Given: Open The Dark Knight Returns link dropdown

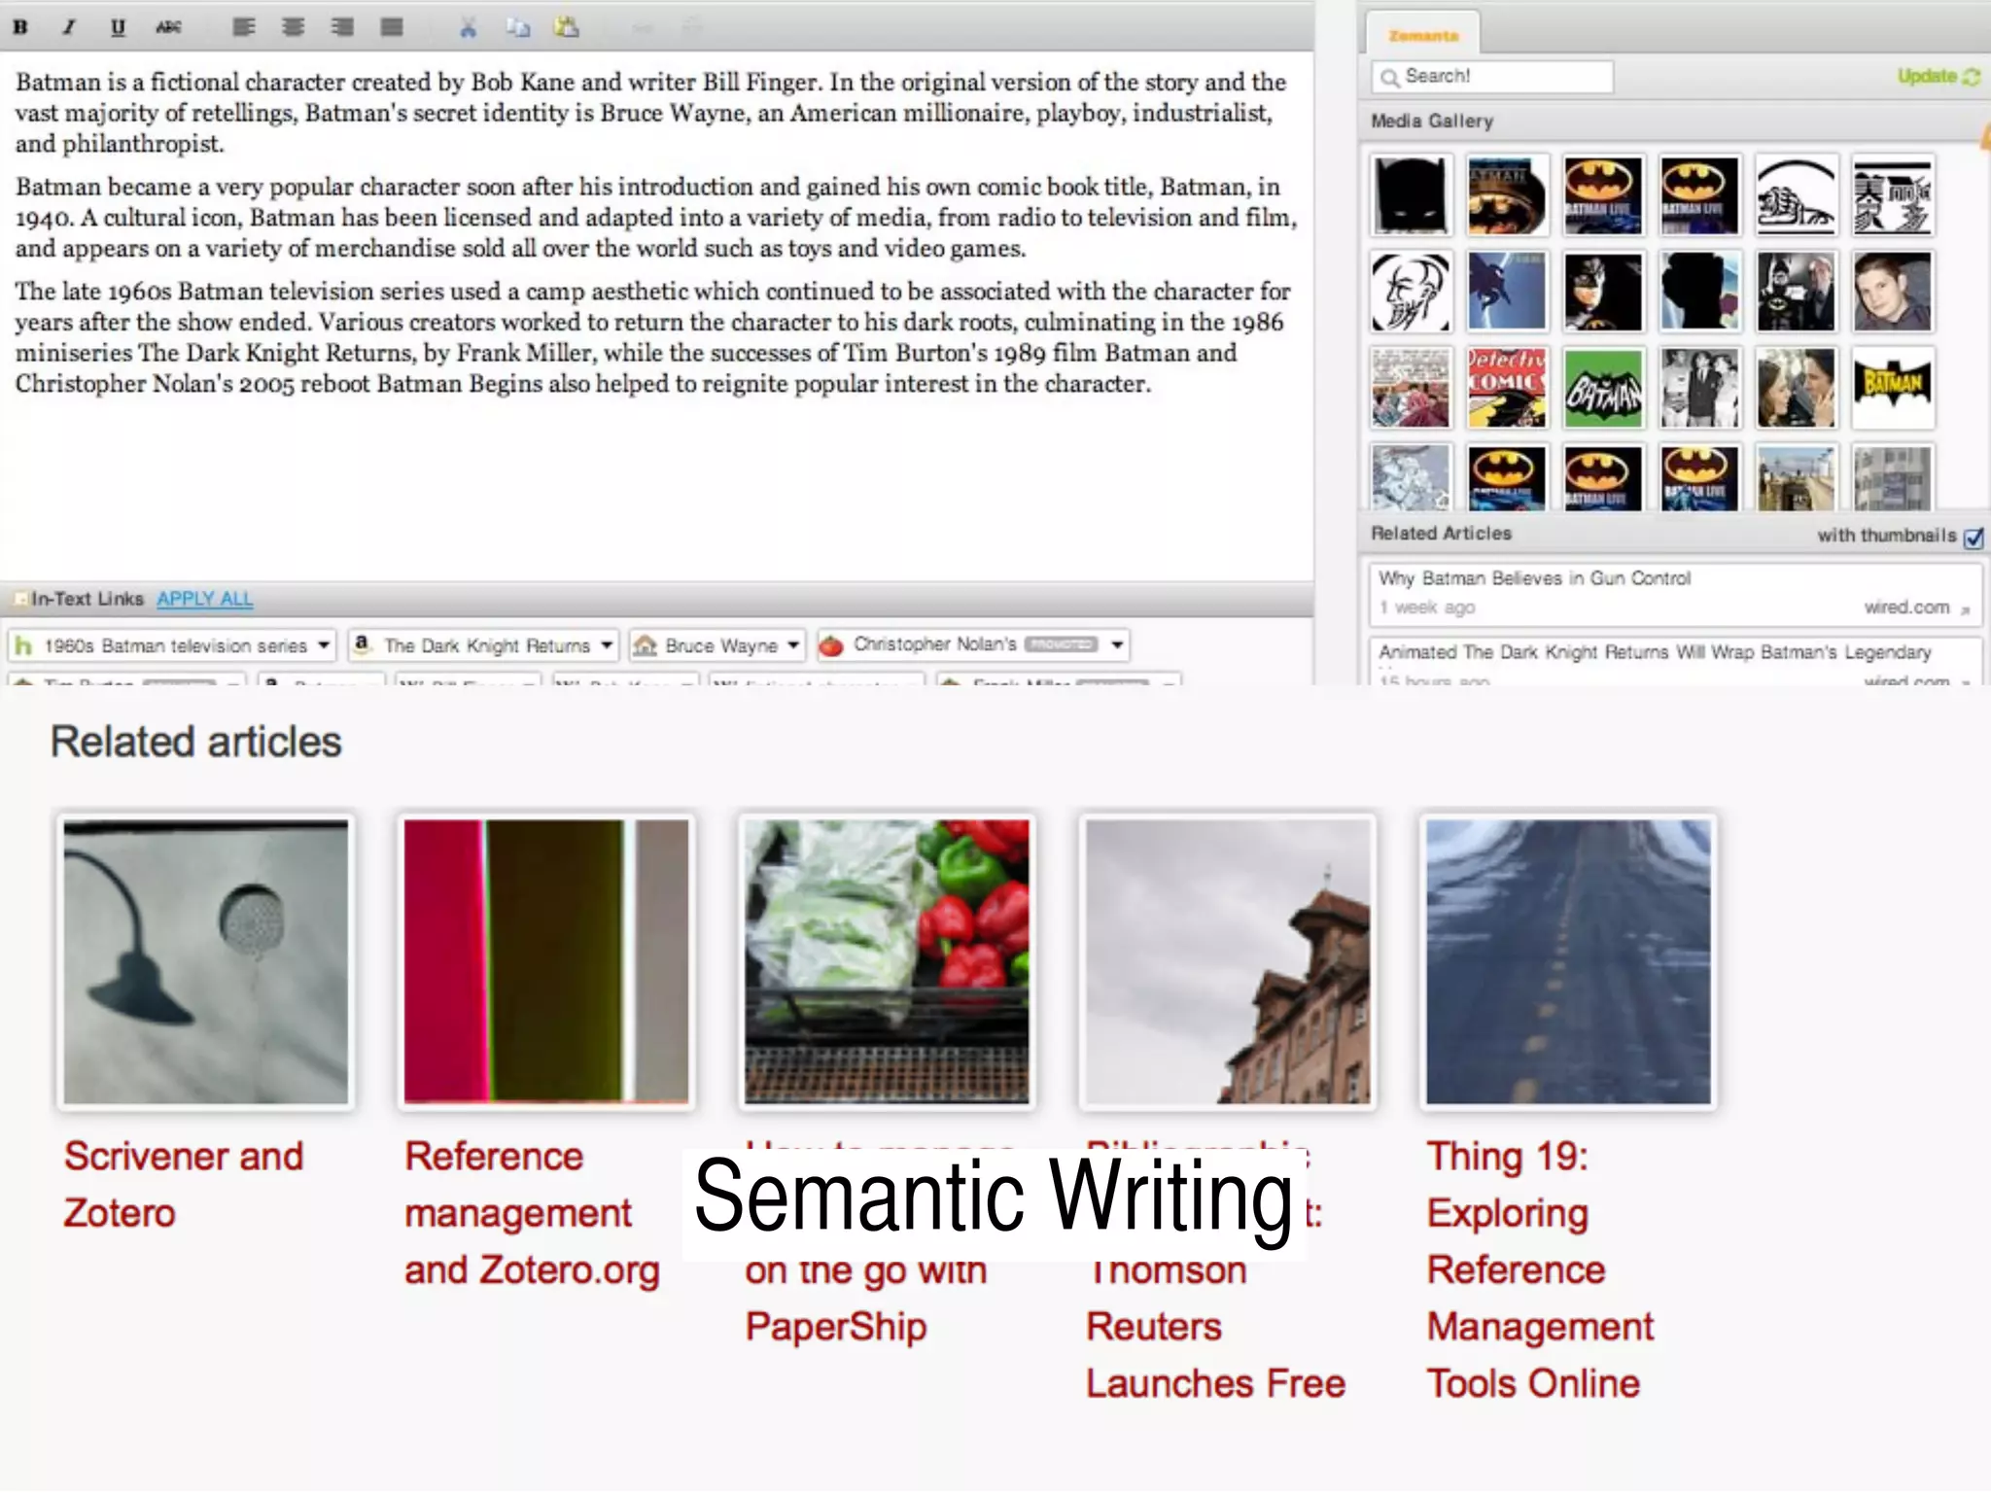Looking at the screenshot, I should click(x=607, y=645).
